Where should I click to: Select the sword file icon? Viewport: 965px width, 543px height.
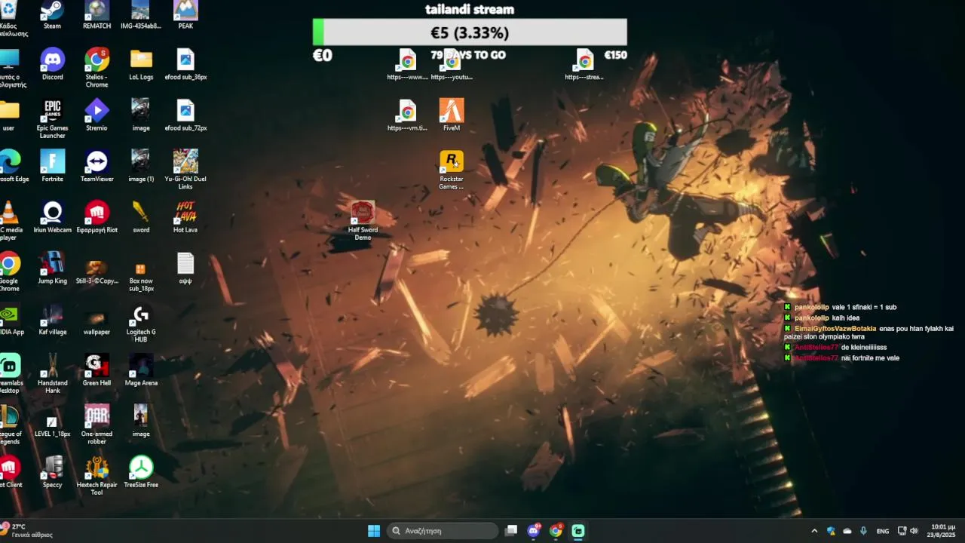click(x=141, y=217)
